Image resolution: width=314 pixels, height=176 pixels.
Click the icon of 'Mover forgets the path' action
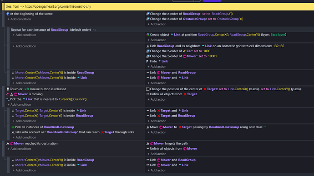(148, 143)
